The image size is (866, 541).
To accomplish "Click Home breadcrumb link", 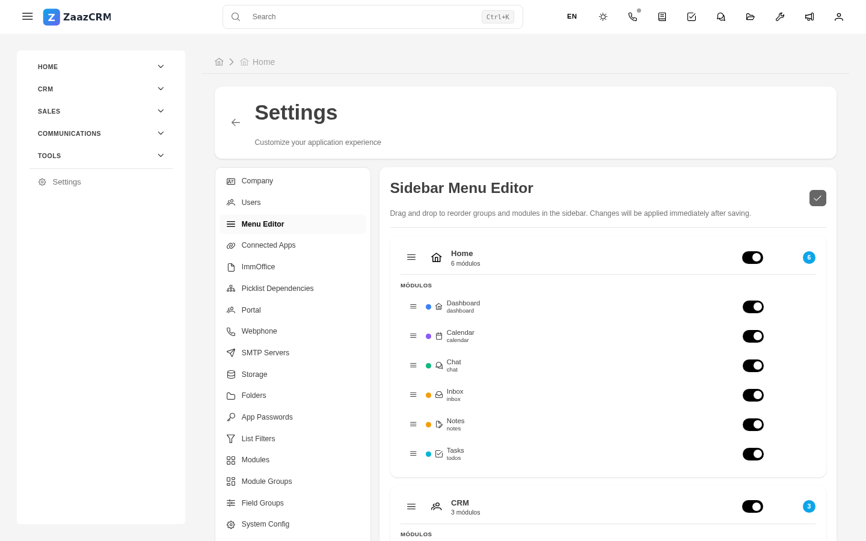I will (257, 62).
